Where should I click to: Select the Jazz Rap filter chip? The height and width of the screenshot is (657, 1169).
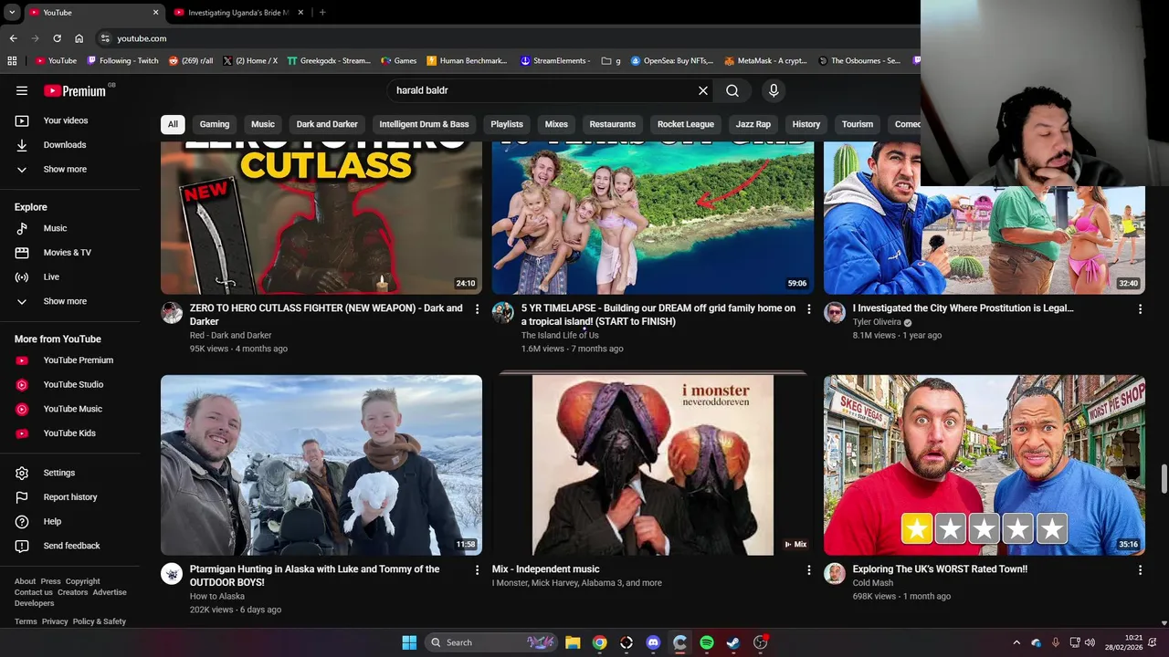coord(753,124)
